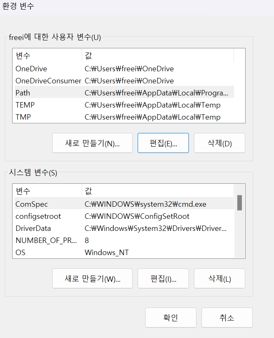The image size is (274, 338).
Task: Click 값 column header in user variables list
Action: [158, 55]
